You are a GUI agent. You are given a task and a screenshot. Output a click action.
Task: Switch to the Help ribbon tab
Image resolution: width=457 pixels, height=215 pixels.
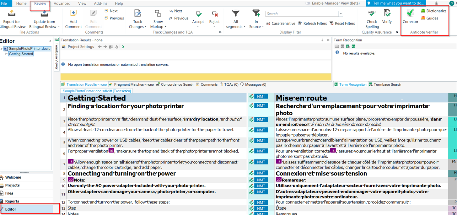[119, 3]
